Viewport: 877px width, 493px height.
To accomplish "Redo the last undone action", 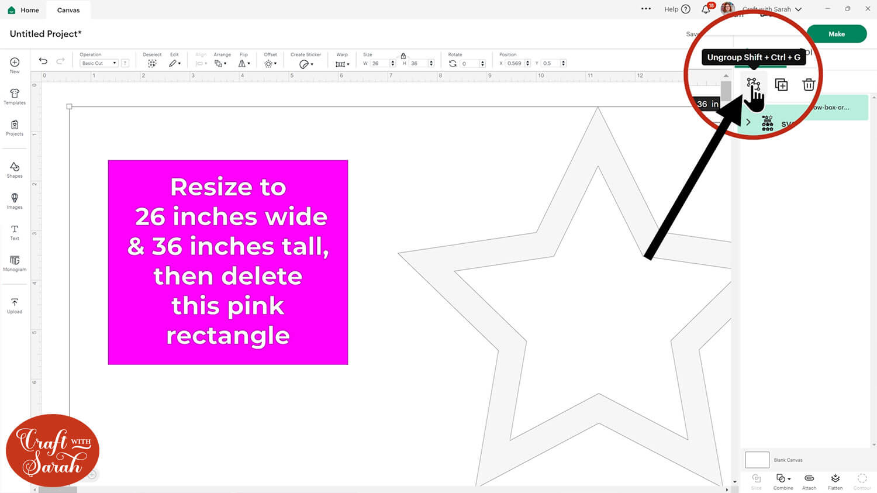I will click(x=60, y=61).
